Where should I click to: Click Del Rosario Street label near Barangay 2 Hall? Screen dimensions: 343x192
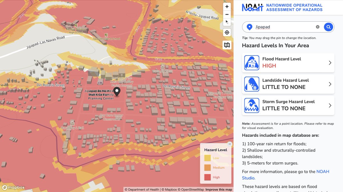click(176, 87)
